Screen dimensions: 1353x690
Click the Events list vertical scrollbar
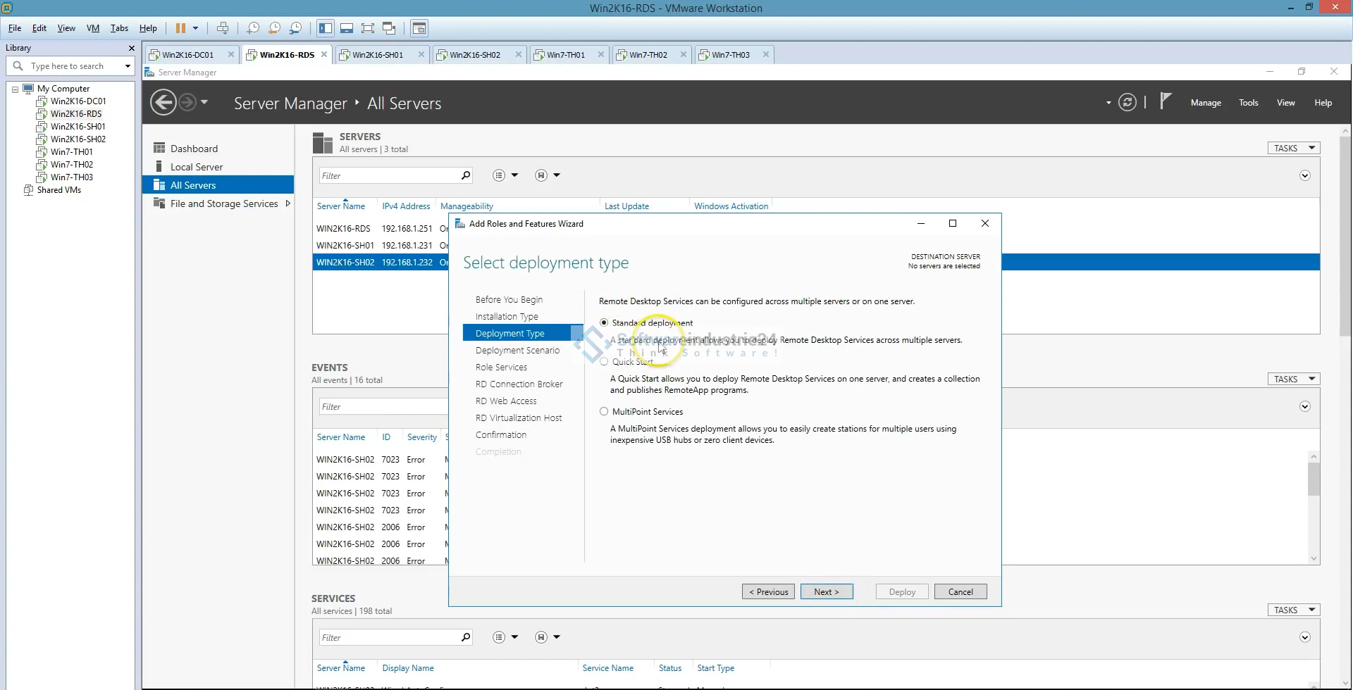(x=1314, y=479)
